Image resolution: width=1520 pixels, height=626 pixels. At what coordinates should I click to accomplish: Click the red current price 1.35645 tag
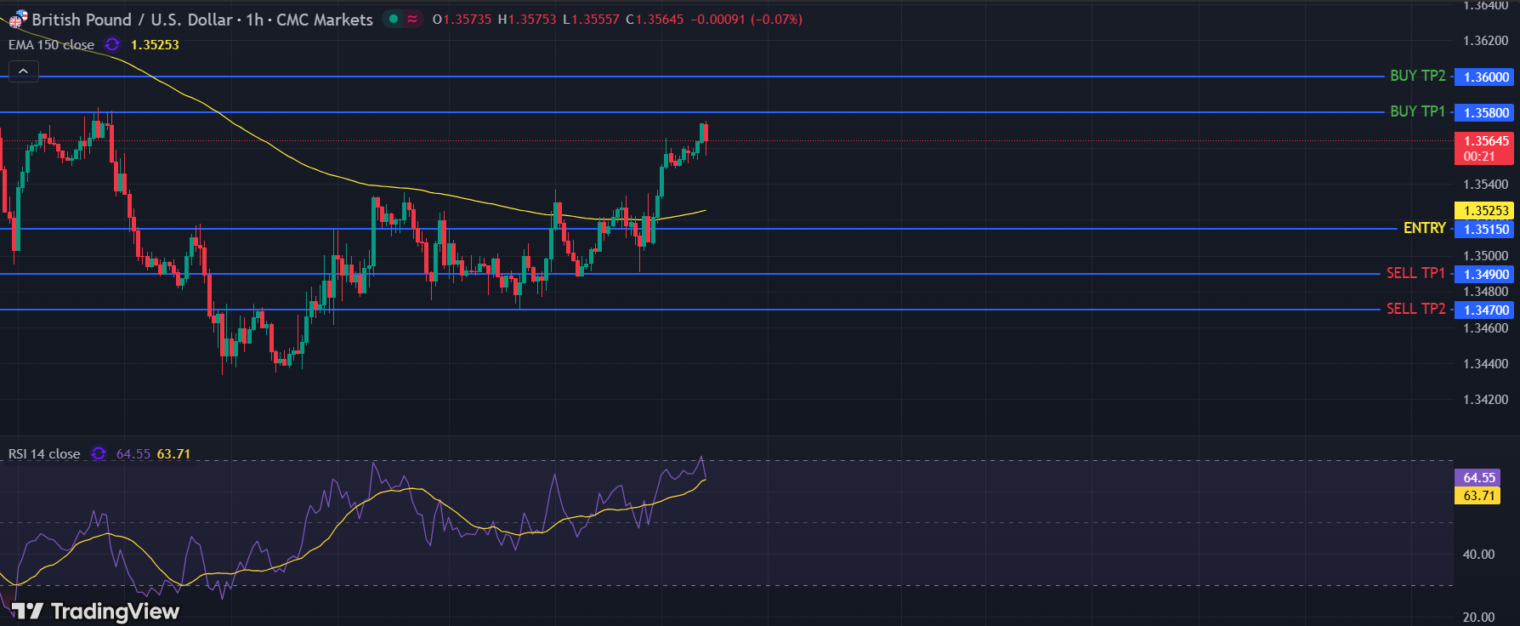(x=1485, y=148)
